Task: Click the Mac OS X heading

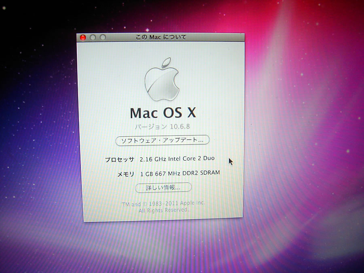Action: (x=163, y=113)
